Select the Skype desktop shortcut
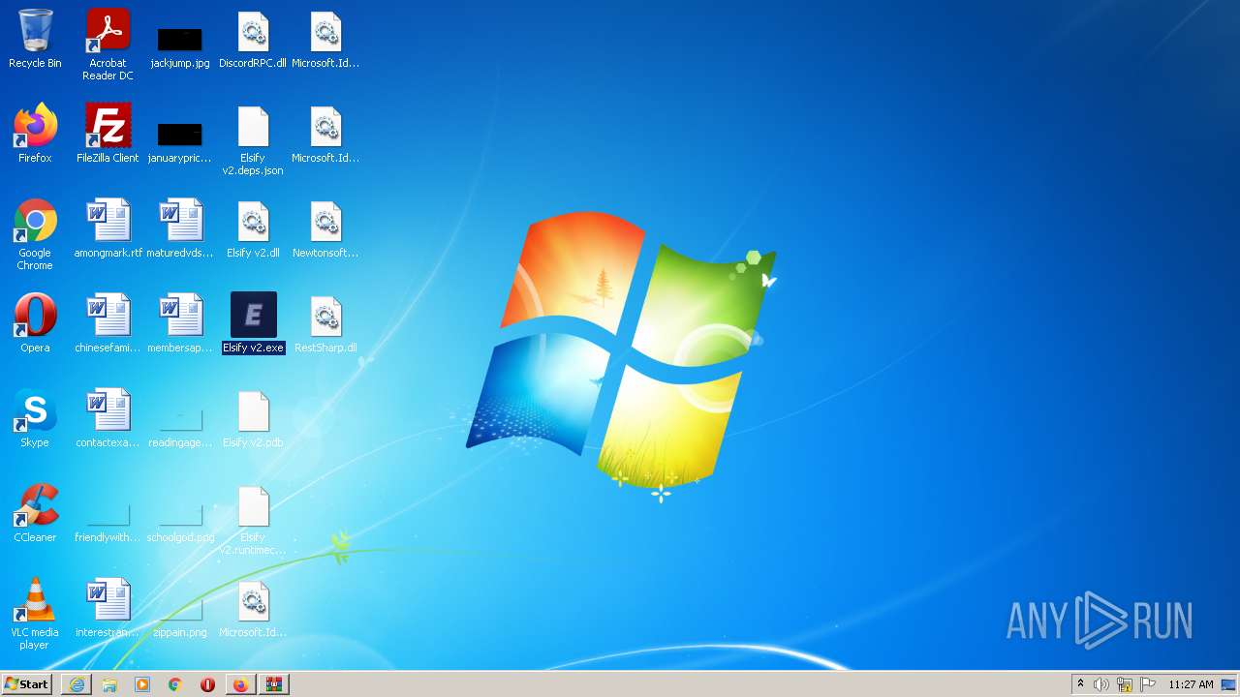 point(35,418)
